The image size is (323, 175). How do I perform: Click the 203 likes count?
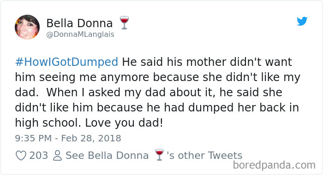point(38,156)
